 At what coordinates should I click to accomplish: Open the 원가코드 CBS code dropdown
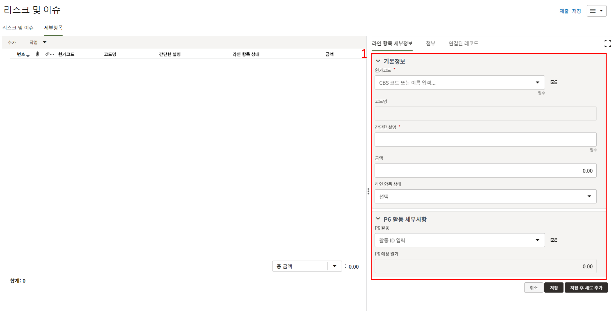click(x=537, y=82)
